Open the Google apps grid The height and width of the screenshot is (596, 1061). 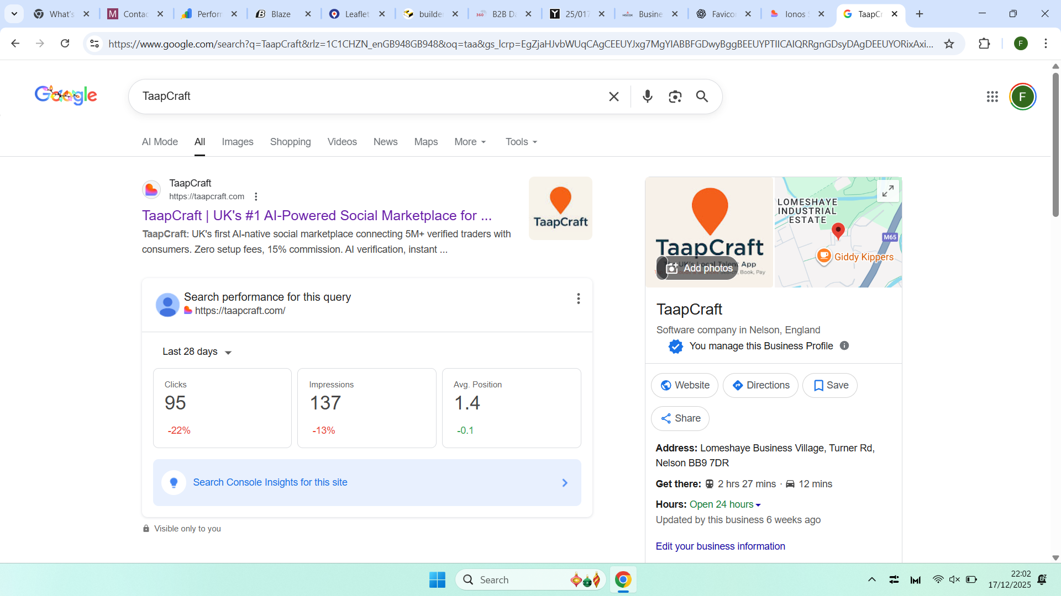pos(992,97)
